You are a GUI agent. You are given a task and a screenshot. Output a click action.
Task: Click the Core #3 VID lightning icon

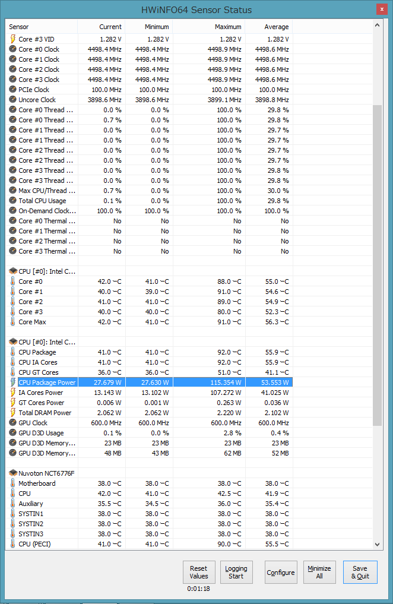click(x=12, y=39)
